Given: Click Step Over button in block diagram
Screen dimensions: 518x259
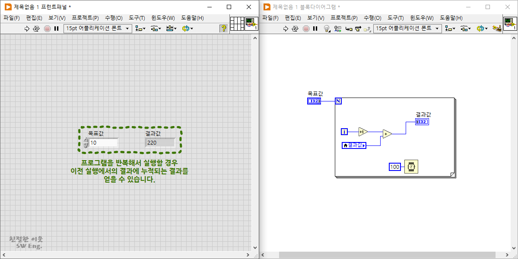Looking at the screenshot, I should [358, 28].
